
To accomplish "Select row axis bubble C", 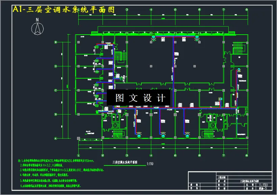I will coord(56,90).
